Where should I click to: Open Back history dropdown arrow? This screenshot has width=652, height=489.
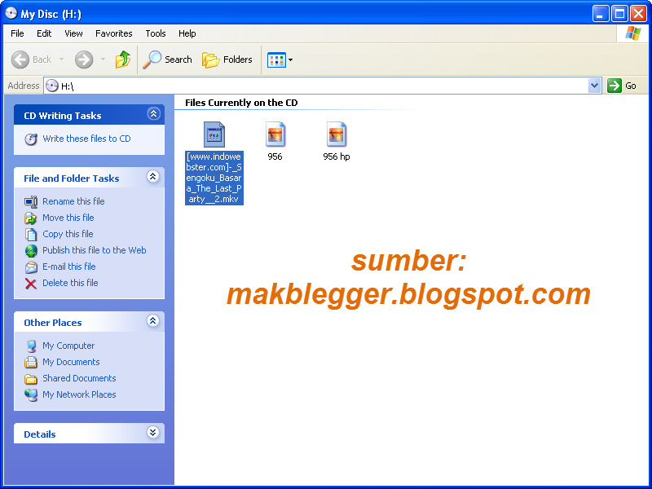click(62, 59)
